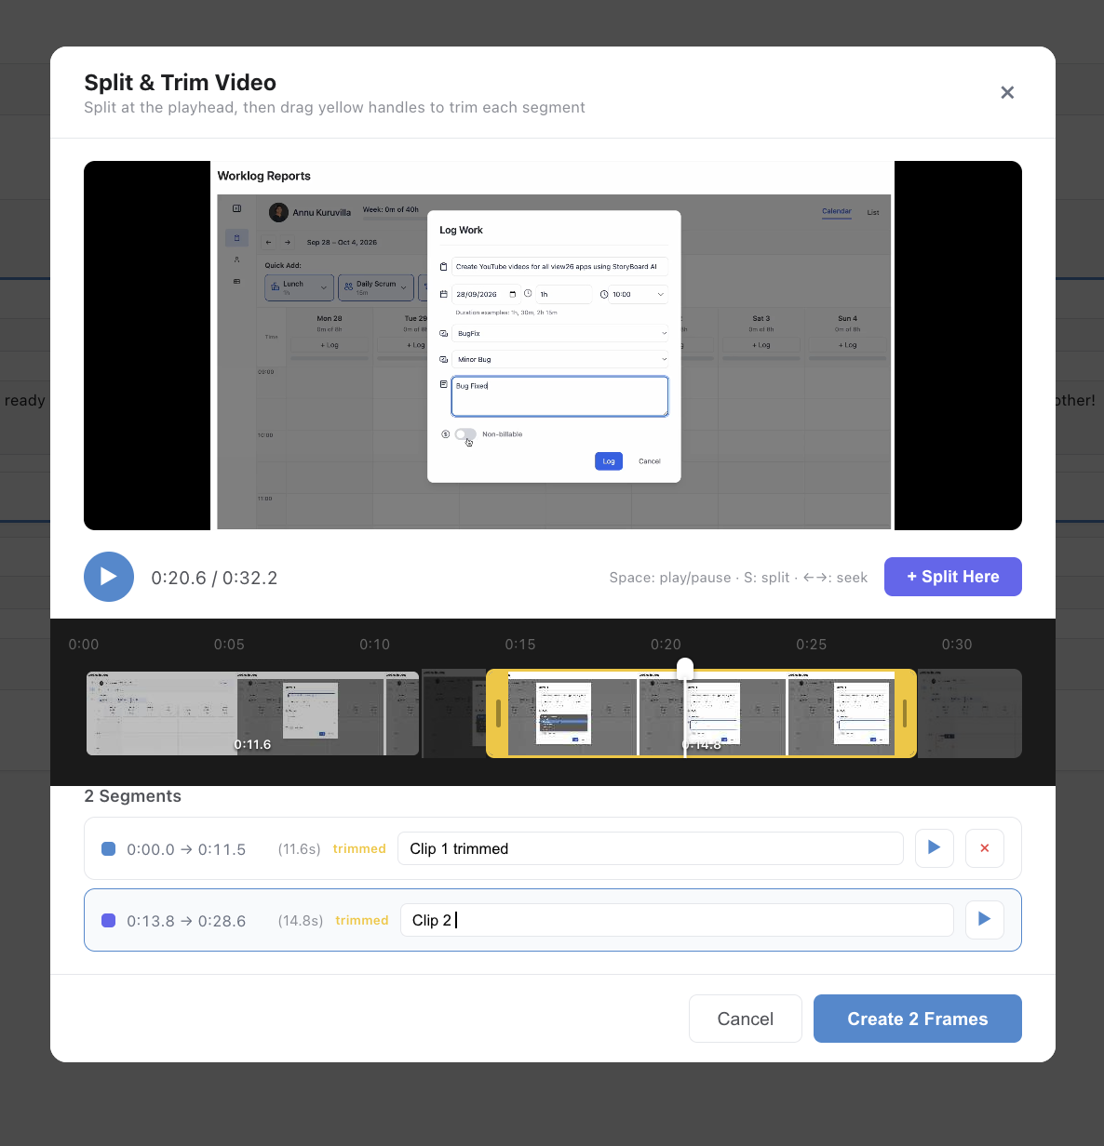Viewport: 1104px width, 1146px height.
Task: Jump to the 0:05 ruler mark
Action: coord(229,644)
